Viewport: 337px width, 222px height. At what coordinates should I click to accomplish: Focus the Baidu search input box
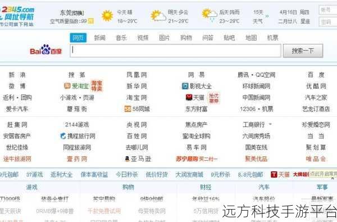click(175, 51)
